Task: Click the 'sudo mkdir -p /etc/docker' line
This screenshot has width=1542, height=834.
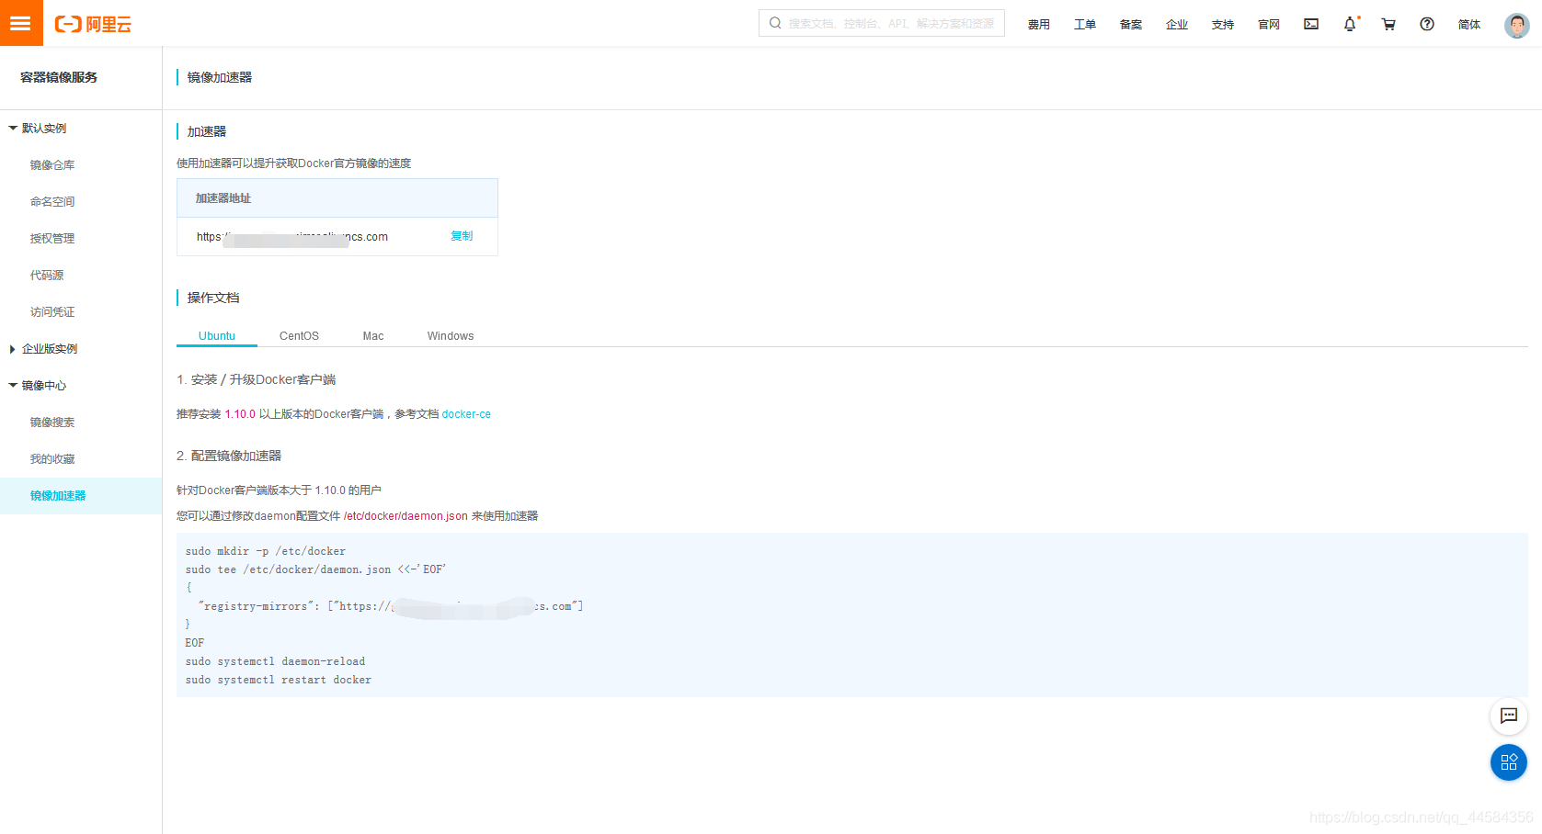Action: click(x=266, y=551)
